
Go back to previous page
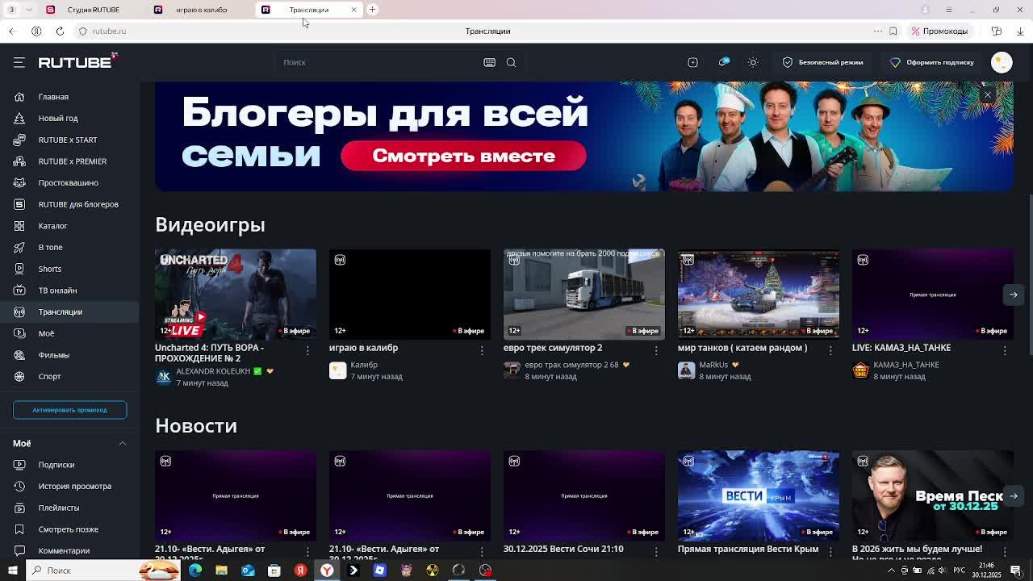click(11, 31)
